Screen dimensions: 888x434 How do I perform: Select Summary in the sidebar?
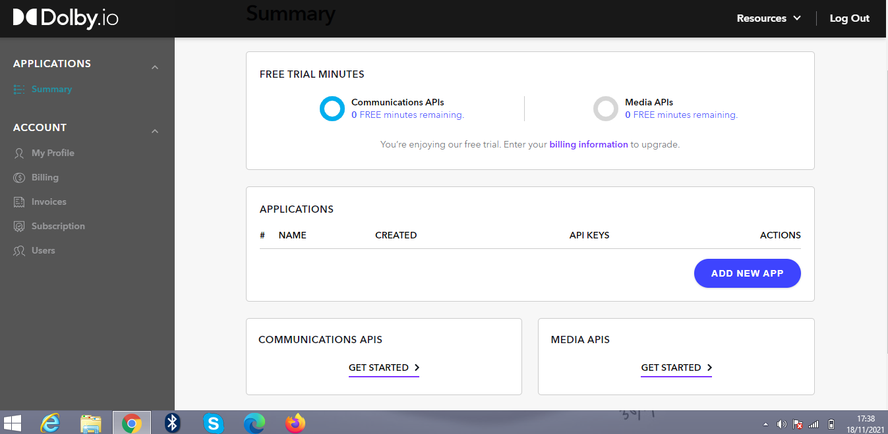click(x=51, y=89)
